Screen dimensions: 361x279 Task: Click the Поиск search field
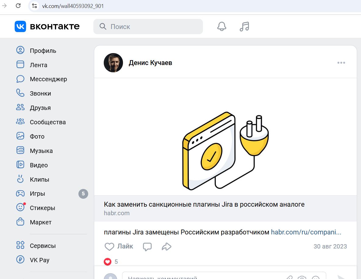pyautogui.click(x=148, y=27)
